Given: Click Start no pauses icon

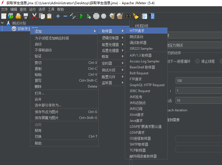Looking at the screenshot, I should tap(89, 16).
